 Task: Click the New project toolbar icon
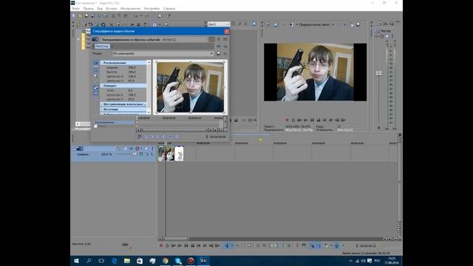[74, 16]
